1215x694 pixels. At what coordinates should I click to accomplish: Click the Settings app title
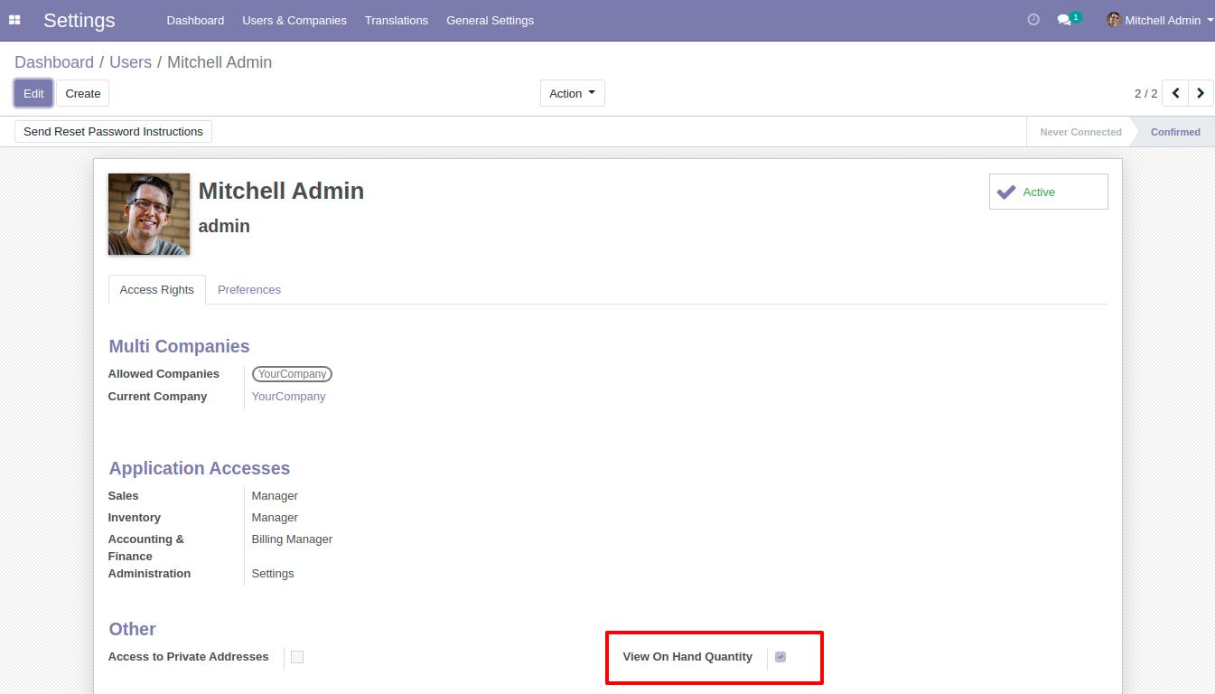pos(79,20)
